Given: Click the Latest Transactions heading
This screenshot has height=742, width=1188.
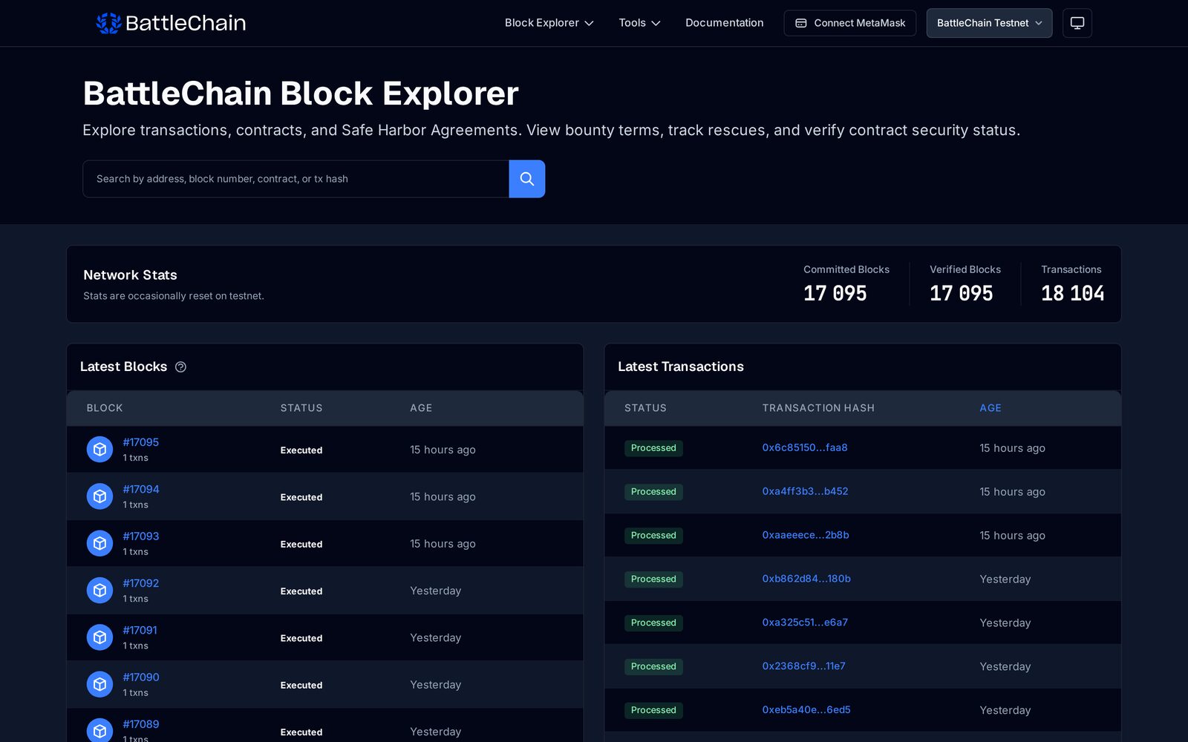Looking at the screenshot, I should [681, 367].
